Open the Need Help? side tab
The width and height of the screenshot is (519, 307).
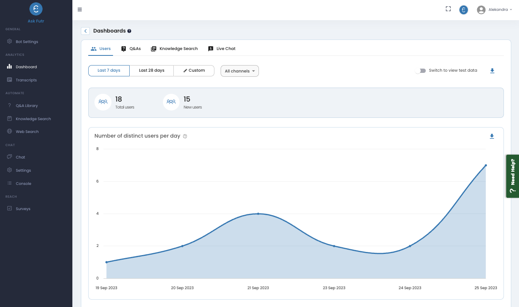(x=513, y=176)
